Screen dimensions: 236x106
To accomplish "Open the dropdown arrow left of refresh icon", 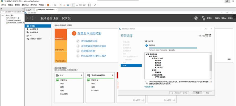I will [193, 18].
